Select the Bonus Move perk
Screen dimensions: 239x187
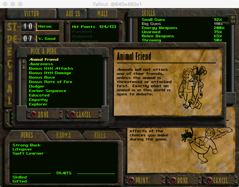42,77
